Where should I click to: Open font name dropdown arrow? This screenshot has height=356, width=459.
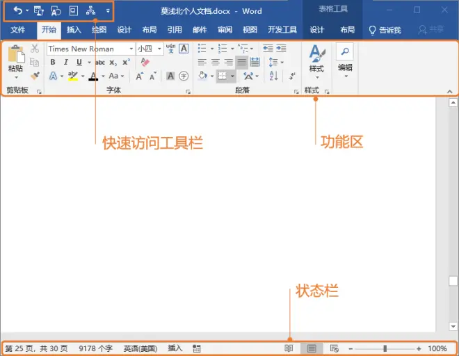131,49
